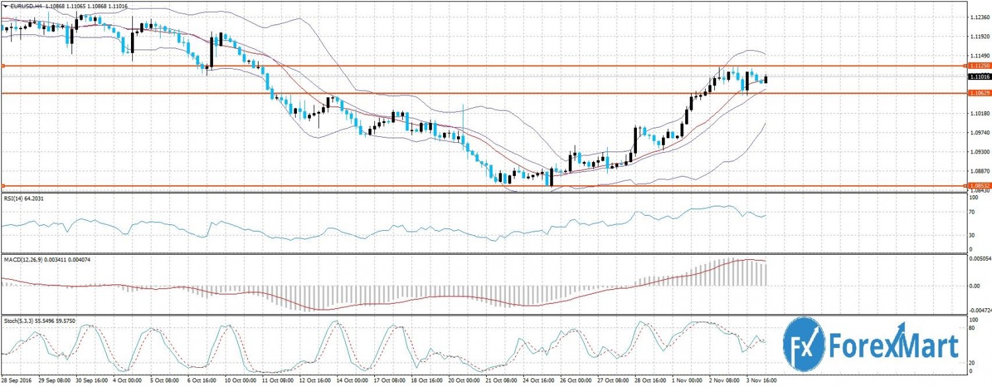
Task: Click the current price tag 1.11016
Action: [x=978, y=77]
